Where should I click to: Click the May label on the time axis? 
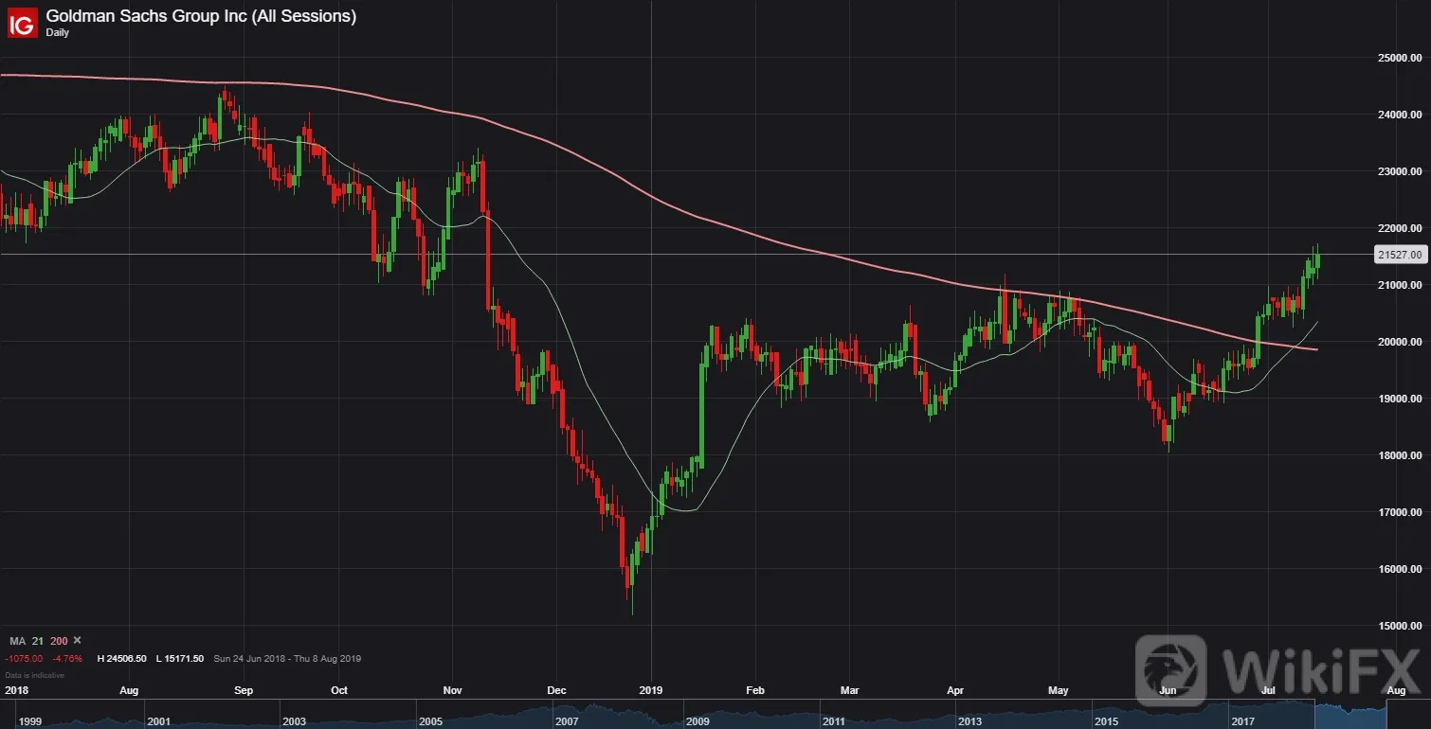point(1059,690)
